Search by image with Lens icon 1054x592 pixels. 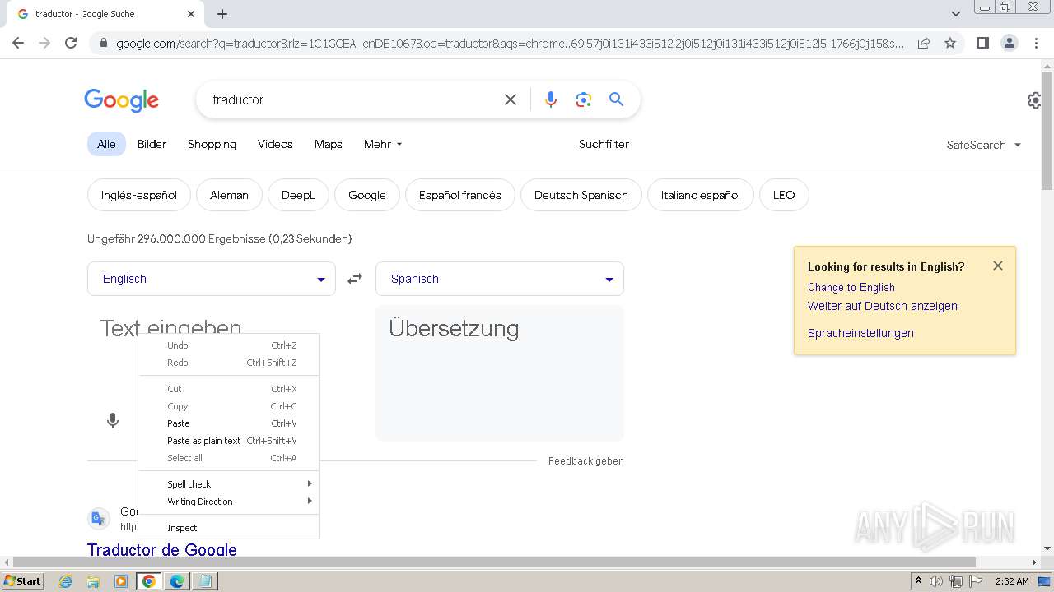584,99
